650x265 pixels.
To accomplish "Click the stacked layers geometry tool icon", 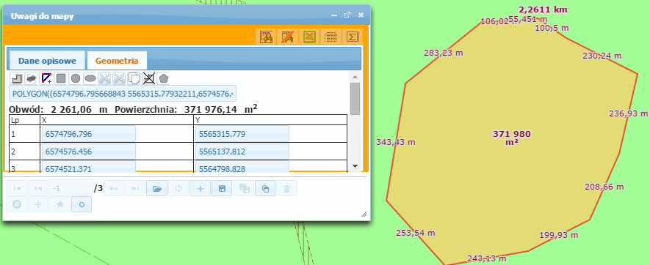I will pyautogui.click(x=31, y=78).
